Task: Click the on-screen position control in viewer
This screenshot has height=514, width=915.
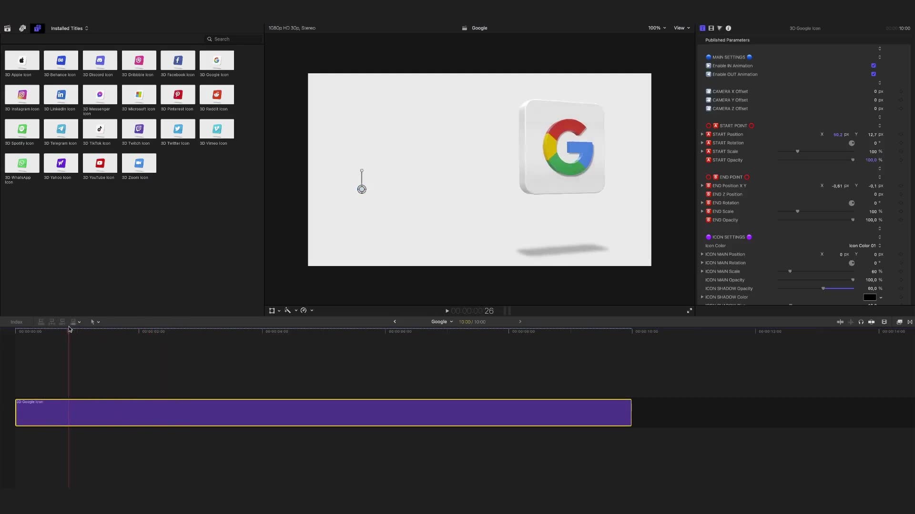Action: (362, 189)
